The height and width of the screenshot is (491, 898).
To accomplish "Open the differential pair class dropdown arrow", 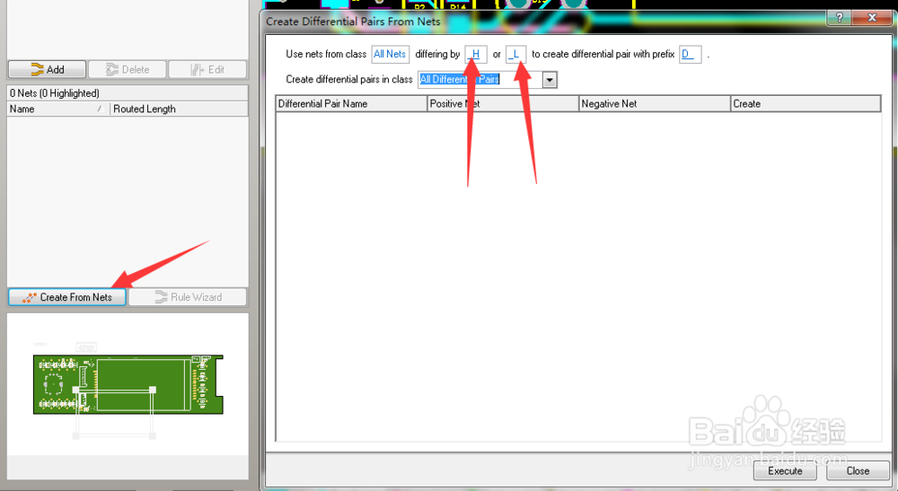I will (550, 80).
